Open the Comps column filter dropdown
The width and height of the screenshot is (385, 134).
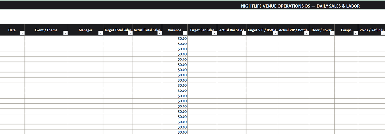pyautogui.click(x=356, y=33)
